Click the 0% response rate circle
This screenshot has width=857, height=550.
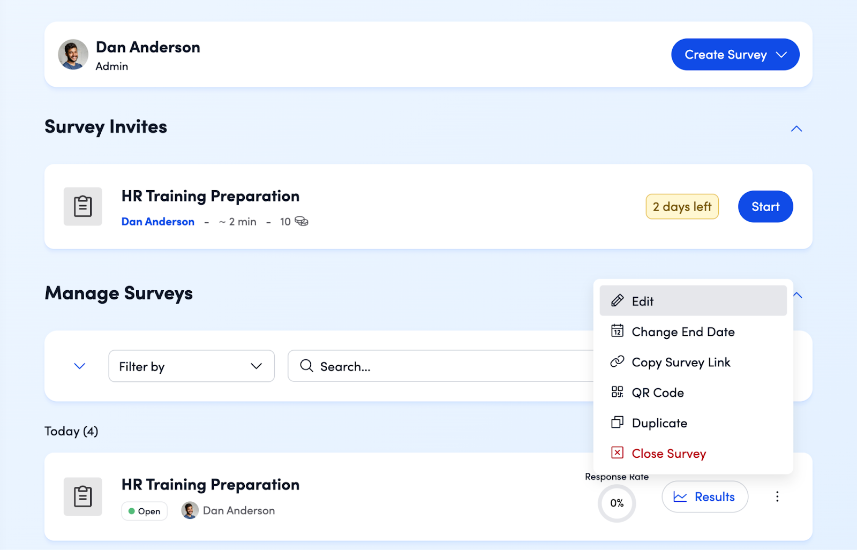[617, 503]
